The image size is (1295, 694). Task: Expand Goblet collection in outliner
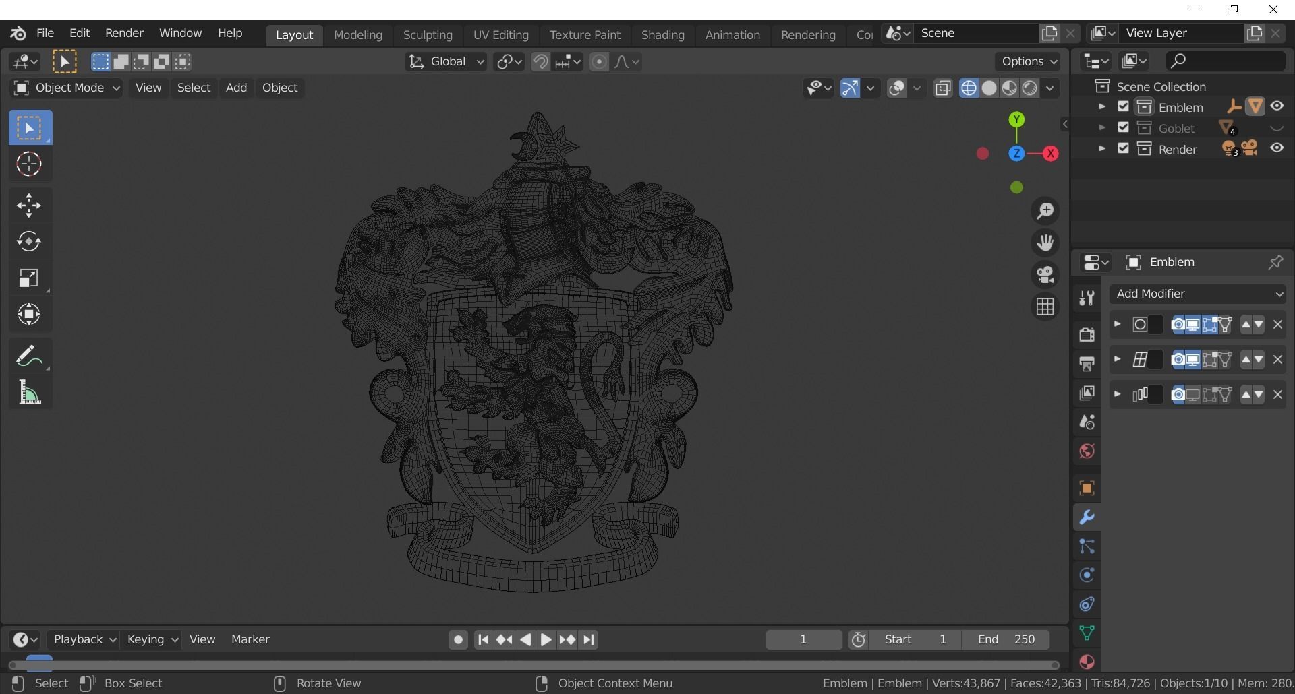tap(1102, 127)
